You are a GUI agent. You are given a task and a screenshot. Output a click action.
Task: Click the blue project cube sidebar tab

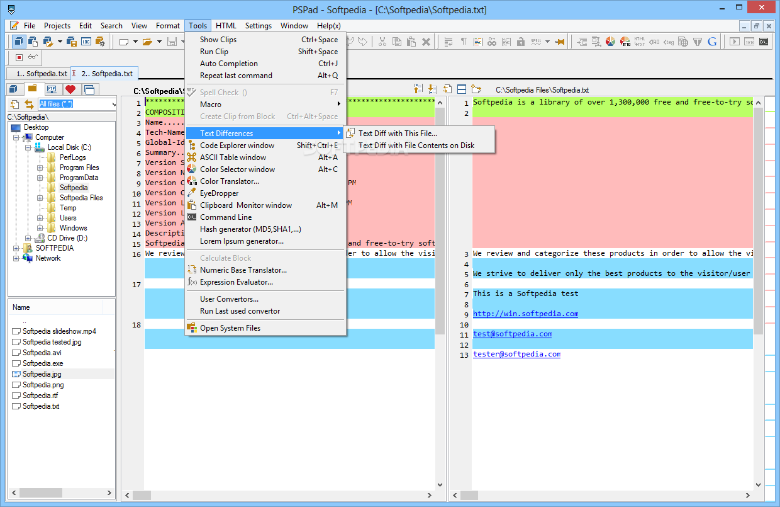coord(13,89)
